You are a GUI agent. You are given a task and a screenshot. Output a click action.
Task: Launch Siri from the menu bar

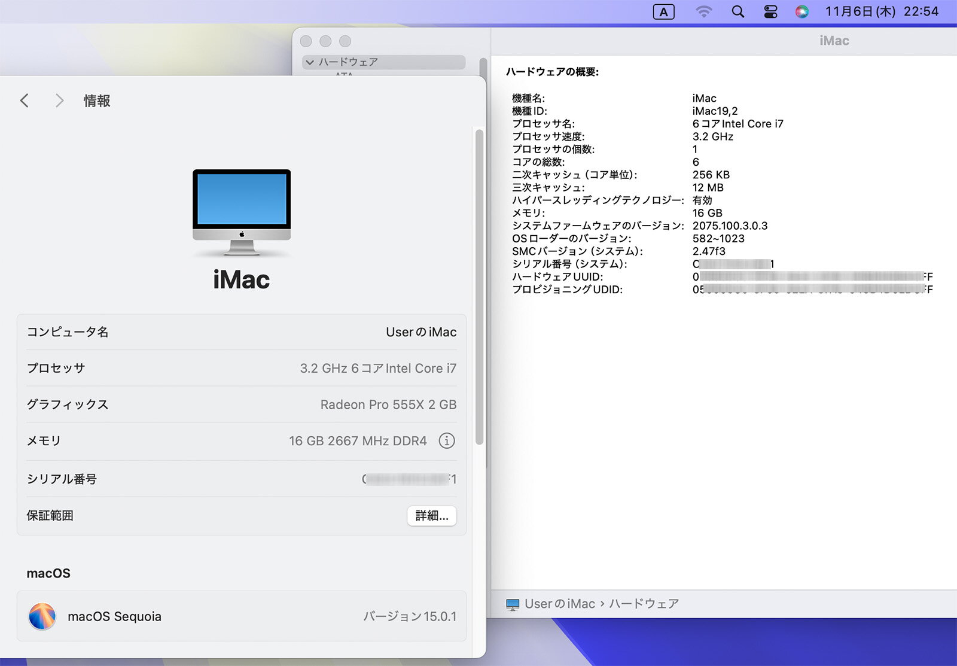point(801,12)
